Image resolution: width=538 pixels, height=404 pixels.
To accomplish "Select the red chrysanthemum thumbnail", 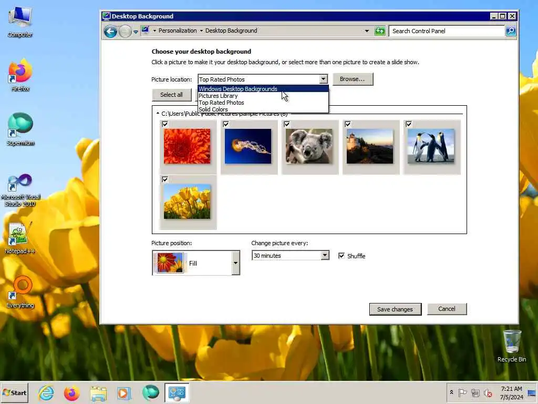I will [x=187, y=146].
